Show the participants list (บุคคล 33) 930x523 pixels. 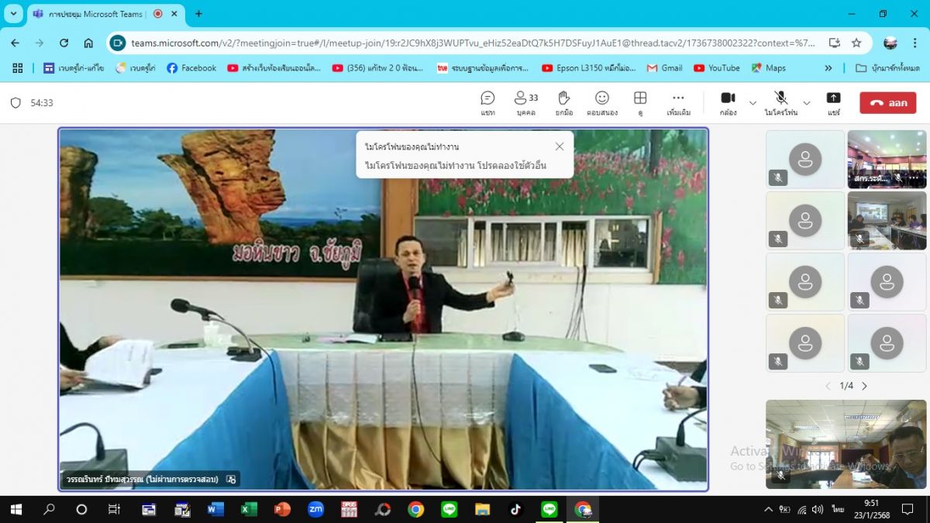526,103
